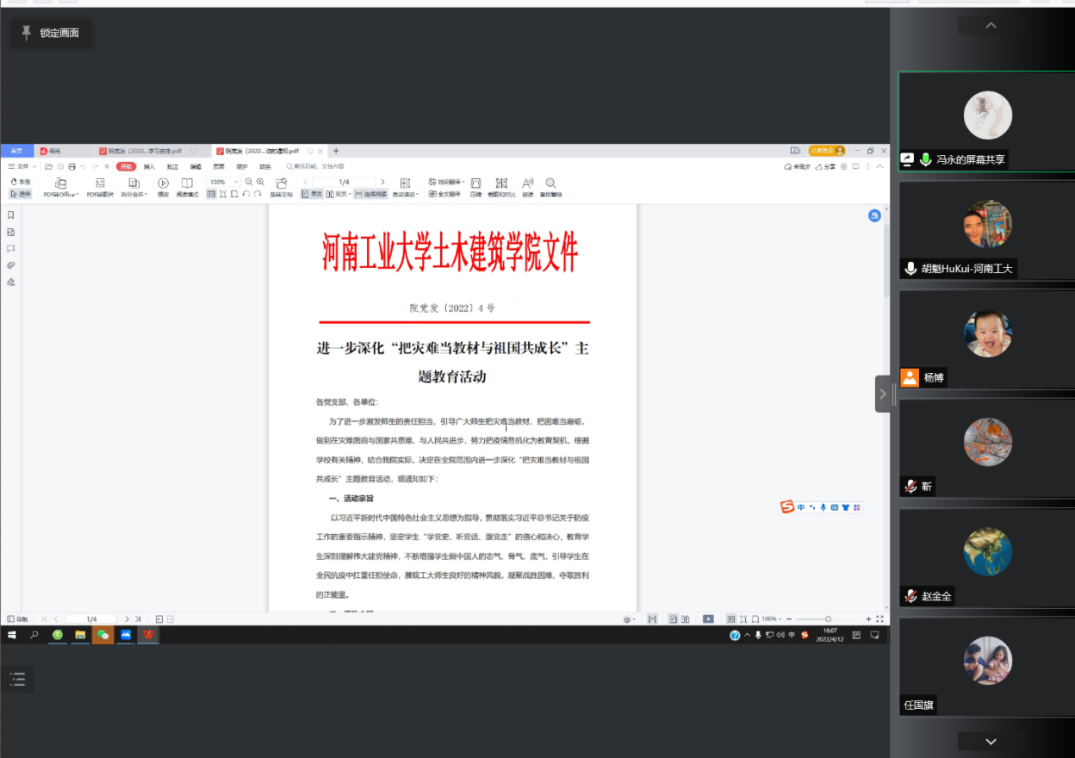This screenshot has width=1075, height=758.
Task: Collapse the ribbon with the chevron
Action: [880, 167]
